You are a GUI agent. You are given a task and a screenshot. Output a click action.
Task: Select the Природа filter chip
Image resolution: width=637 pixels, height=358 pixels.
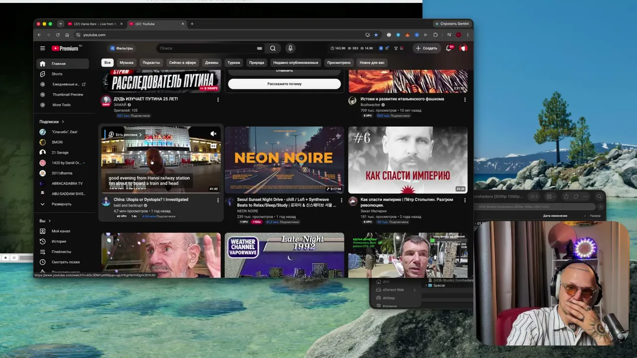[257, 63]
